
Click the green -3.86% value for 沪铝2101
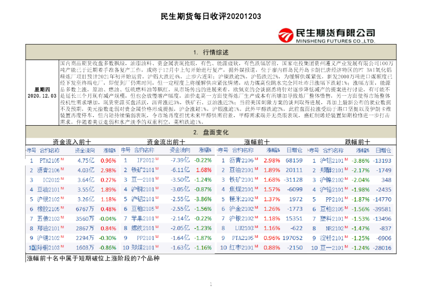point(361,160)
